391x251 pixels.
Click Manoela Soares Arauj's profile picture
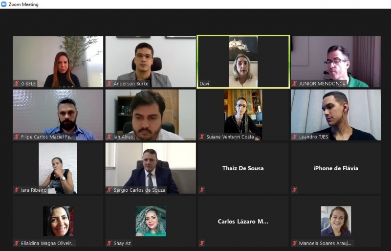(336, 221)
